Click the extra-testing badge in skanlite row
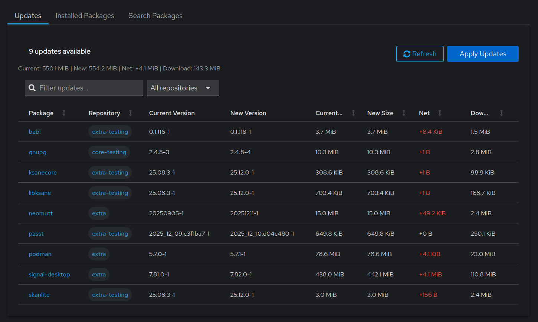 coord(110,295)
